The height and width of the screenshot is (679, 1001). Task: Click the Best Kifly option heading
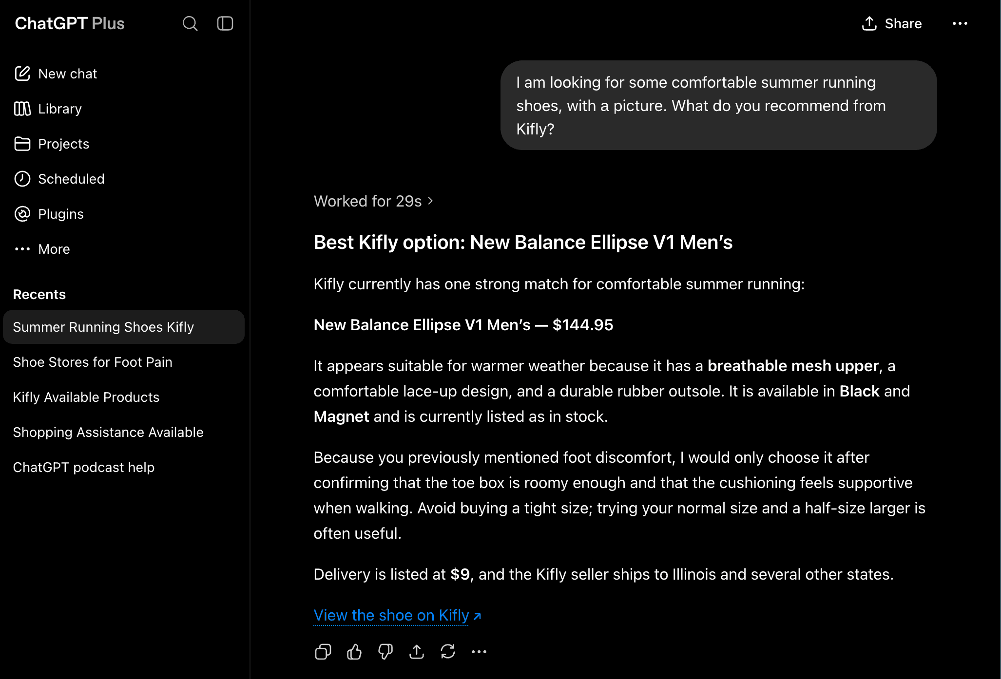click(x=523, y=242)
